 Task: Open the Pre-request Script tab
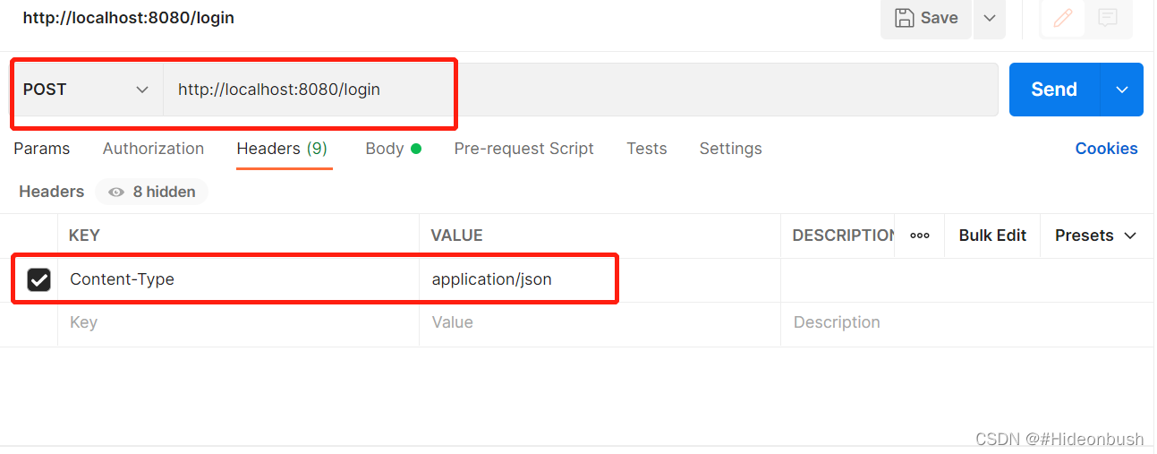(523, 149)
